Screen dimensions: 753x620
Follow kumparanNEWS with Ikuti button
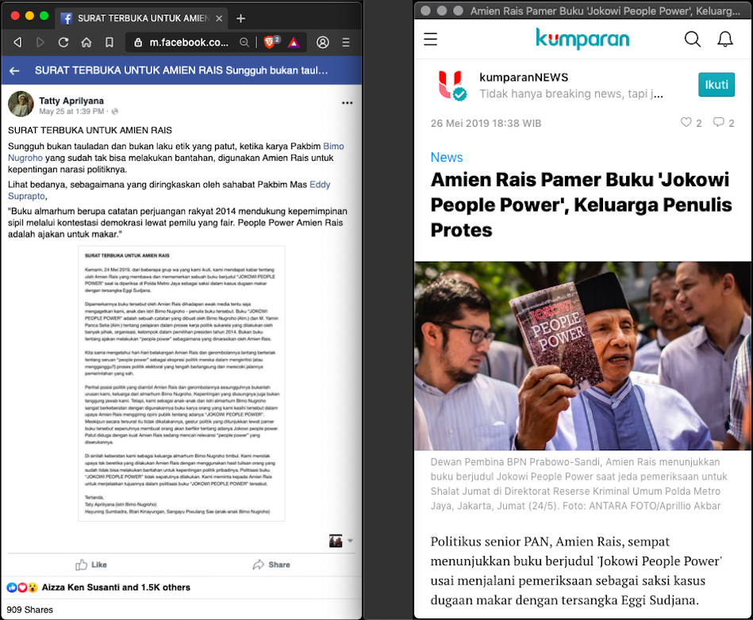[716, 85]
